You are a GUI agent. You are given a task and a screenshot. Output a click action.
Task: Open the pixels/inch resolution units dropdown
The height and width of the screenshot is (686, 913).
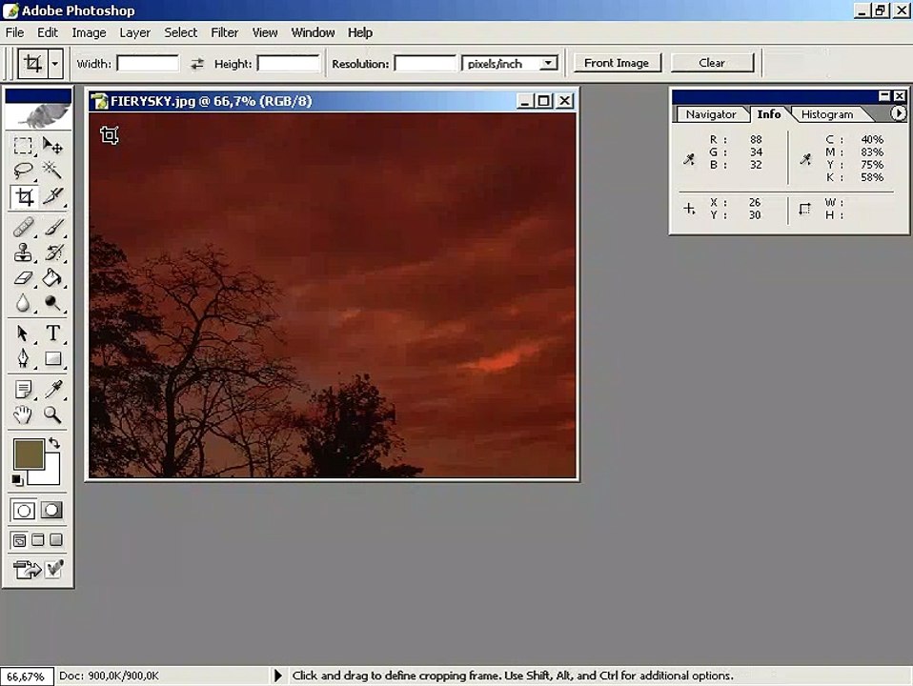547,63
